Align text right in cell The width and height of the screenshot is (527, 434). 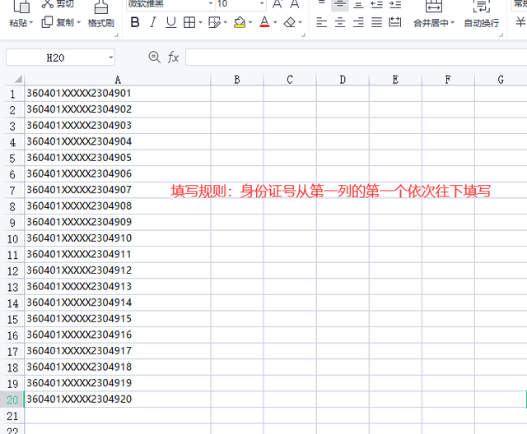358,22
